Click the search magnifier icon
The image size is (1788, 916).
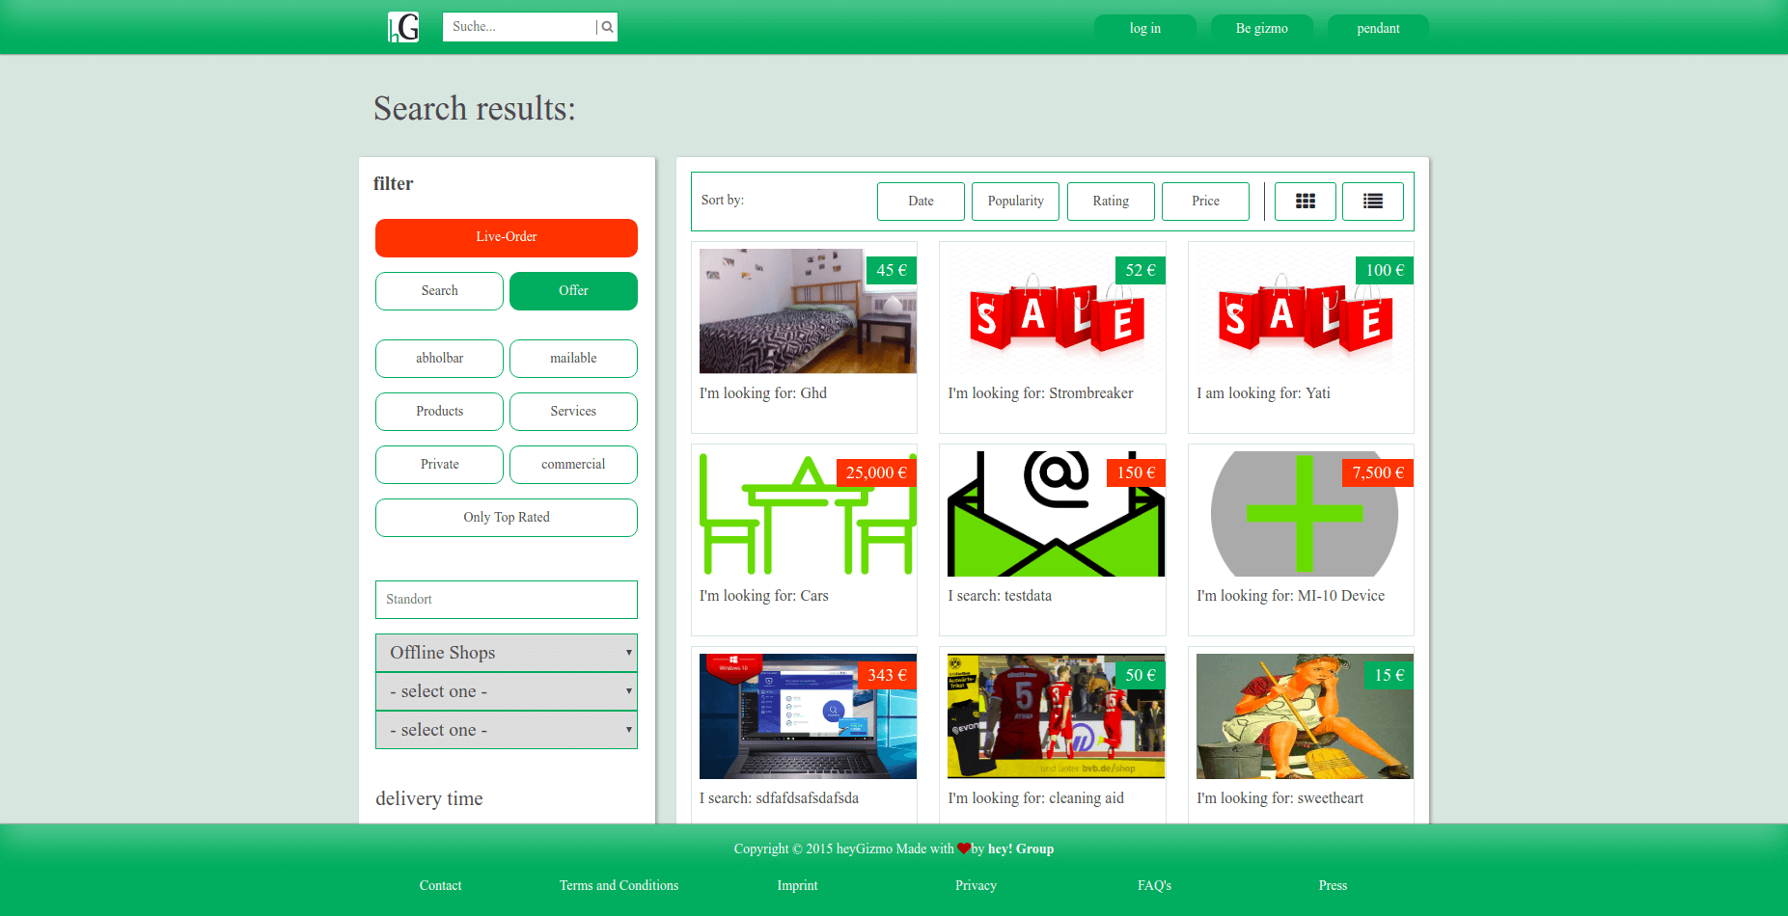[x=607, y=27]
